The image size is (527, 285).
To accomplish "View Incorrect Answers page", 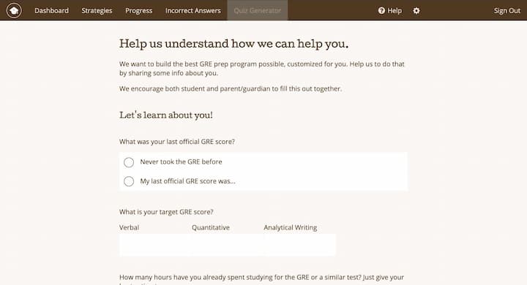I will tap(193, 10).
